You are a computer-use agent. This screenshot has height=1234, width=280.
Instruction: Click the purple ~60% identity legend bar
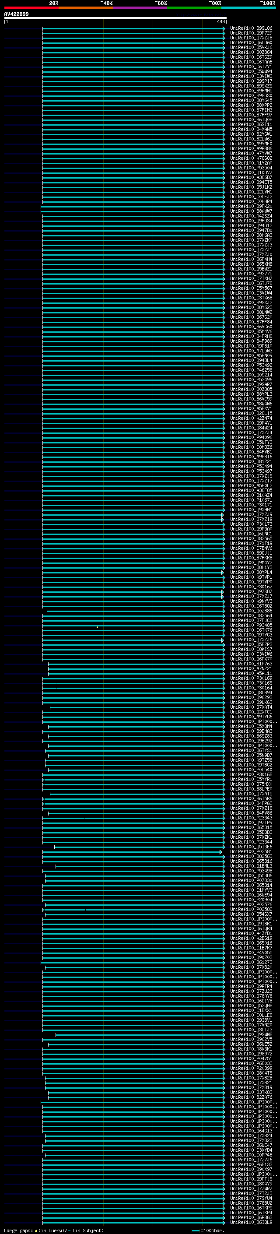[140, 8]
